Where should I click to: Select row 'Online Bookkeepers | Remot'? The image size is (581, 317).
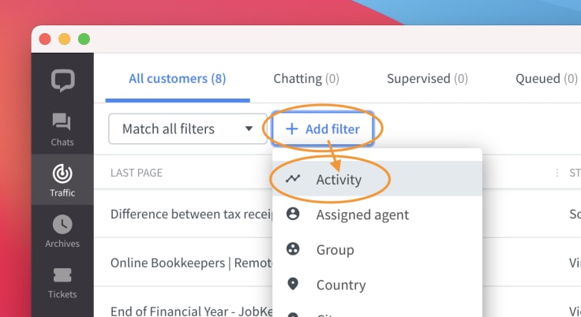[x=191, y=263]
